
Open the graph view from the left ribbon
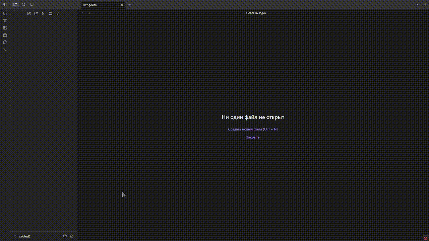click(x=5, y=20)
